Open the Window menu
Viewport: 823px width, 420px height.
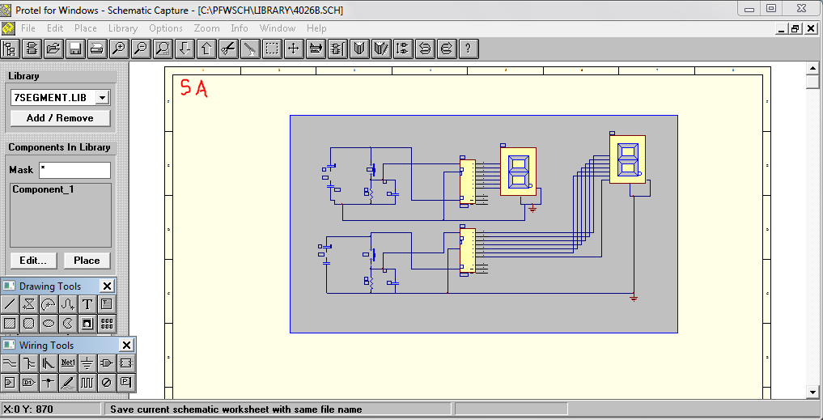[278, 28]
